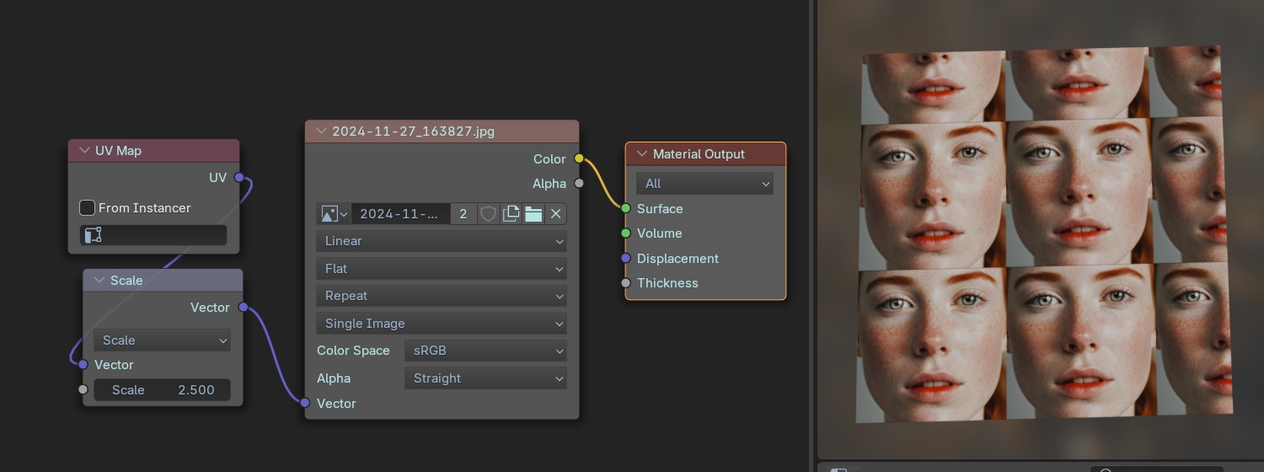Collapse the UV Map node

(84, 151)
